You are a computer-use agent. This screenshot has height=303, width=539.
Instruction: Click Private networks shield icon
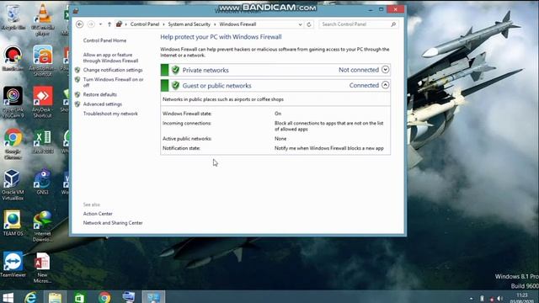tap(175, 70)
